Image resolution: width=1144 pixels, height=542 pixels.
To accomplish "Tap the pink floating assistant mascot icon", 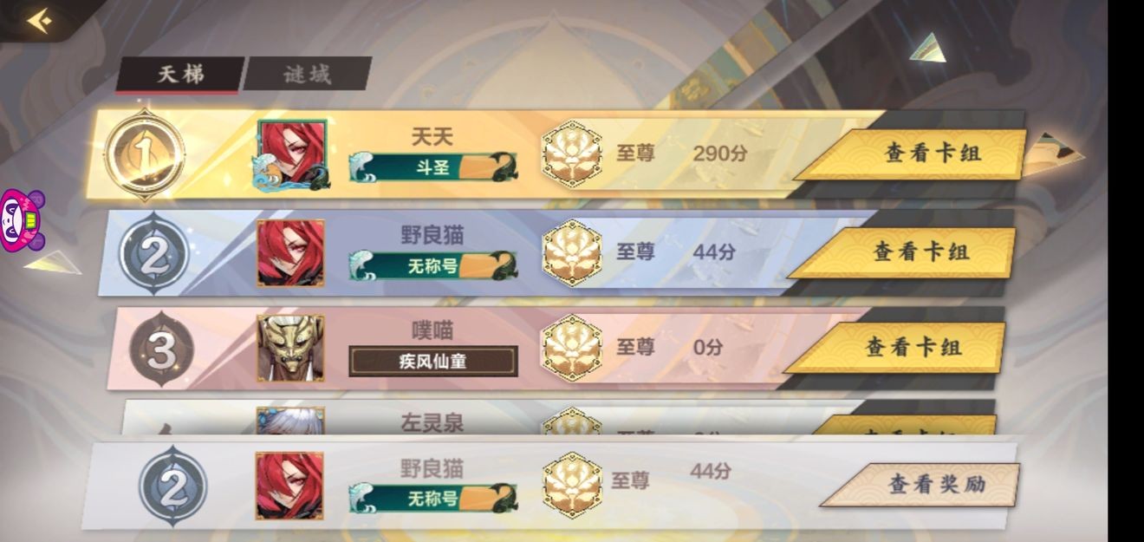I will point(22,221).
